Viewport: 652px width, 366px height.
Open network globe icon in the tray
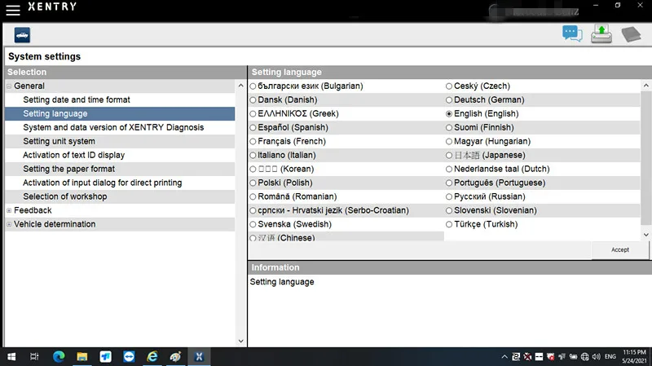click(584, 357)
